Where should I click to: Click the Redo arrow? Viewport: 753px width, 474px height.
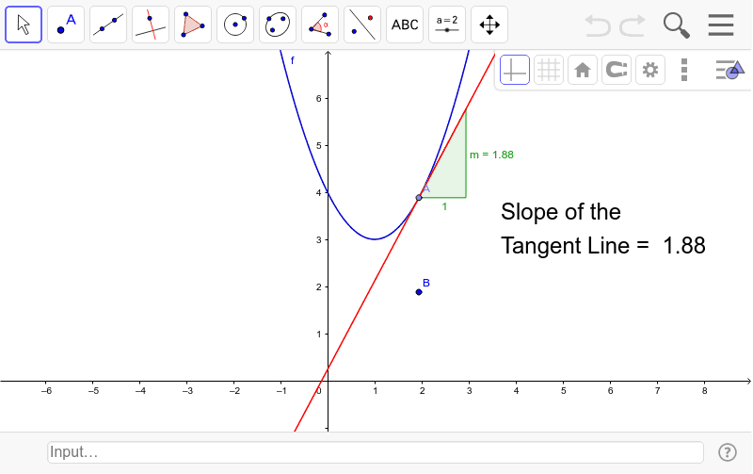633,25
